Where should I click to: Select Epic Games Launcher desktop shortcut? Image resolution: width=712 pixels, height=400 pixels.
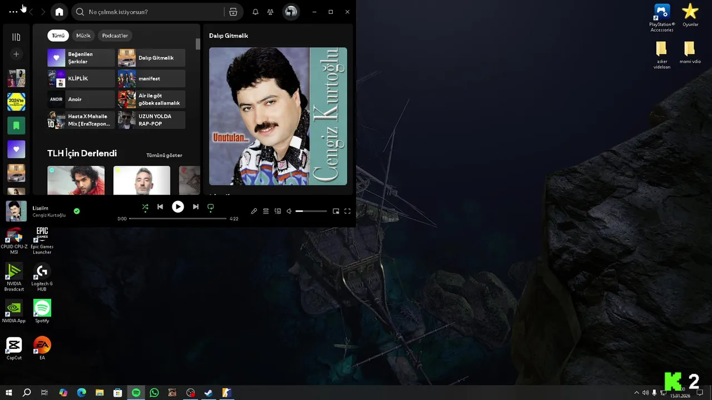[42, 241]
